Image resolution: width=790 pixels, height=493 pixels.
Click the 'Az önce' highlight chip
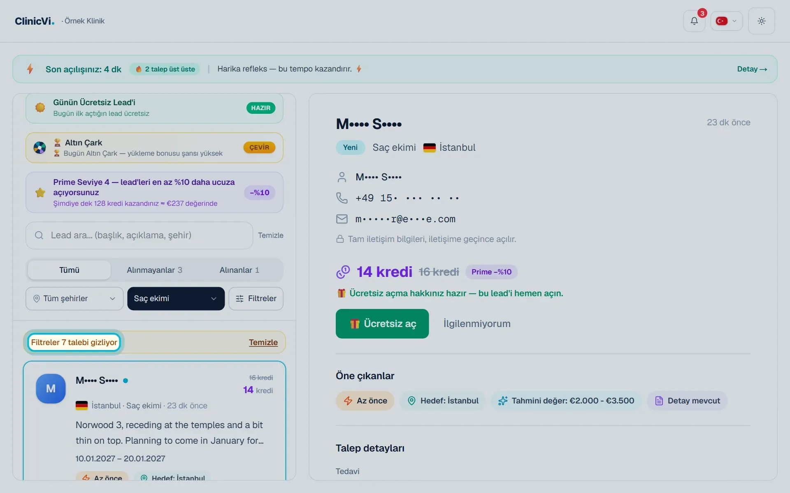(x=365, y=401)
